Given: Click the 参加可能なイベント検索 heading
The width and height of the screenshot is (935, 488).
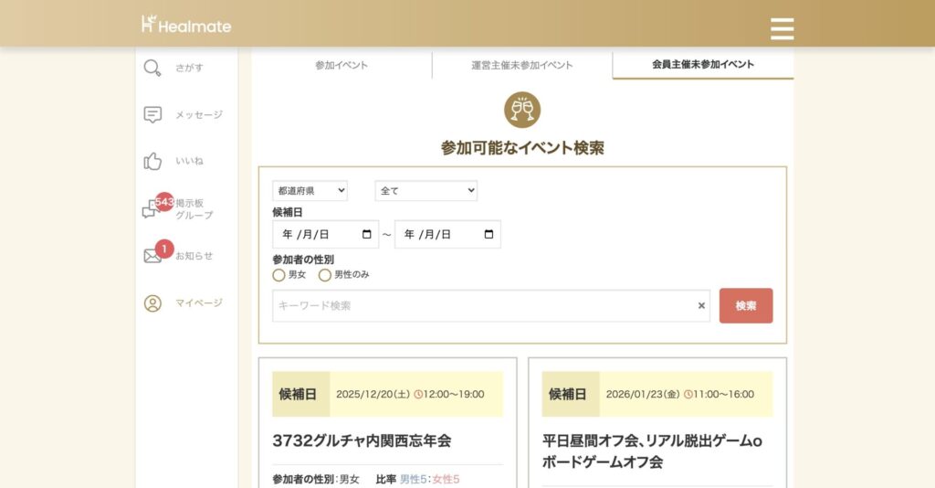Looking at the screenshot, I should (522, 148).
